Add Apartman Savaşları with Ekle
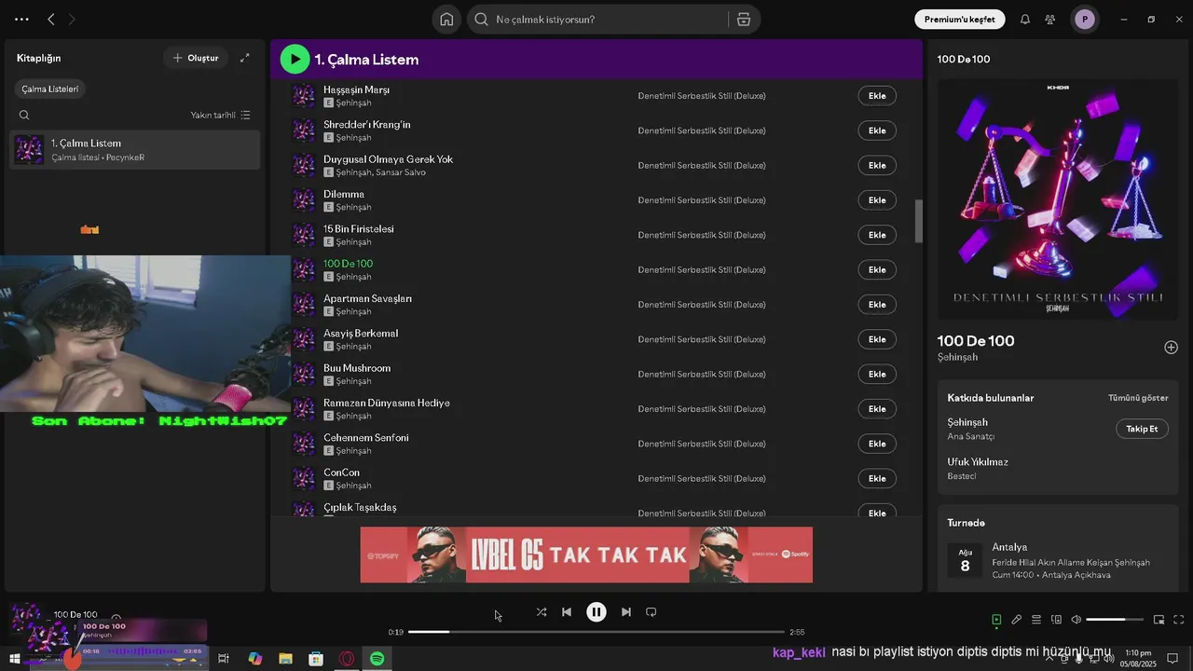The image size is (1193, 671). pos(877,305)
